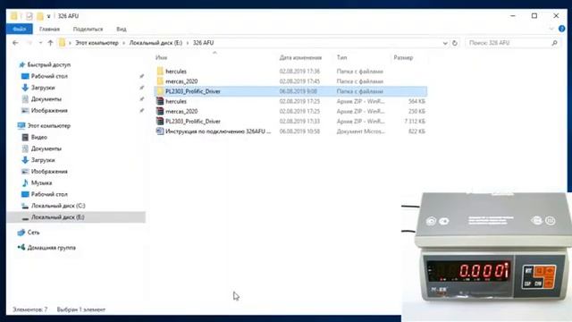Viewport: 572px width, 322px height.
Task: Open pinned Документы under quick access
Action: [46, 99]
